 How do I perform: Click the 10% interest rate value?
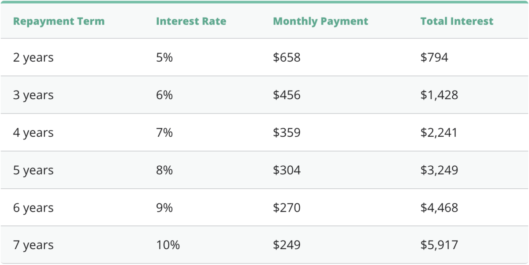coord(168,245)
